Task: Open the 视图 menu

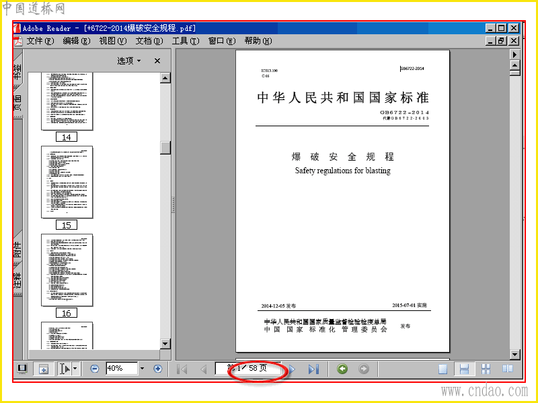Action: tap(113, 41)
